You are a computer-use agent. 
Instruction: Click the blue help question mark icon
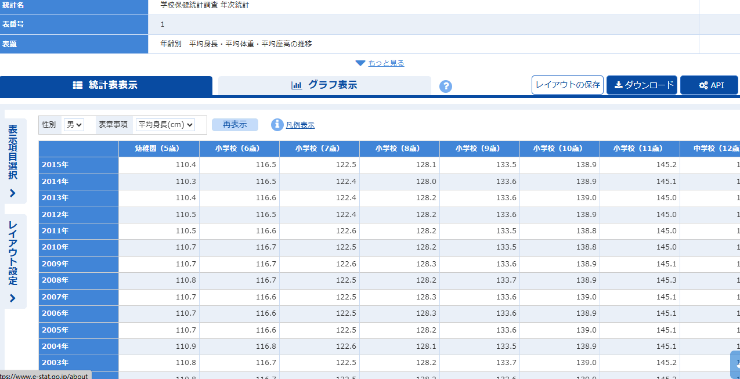tap(445, 86)
